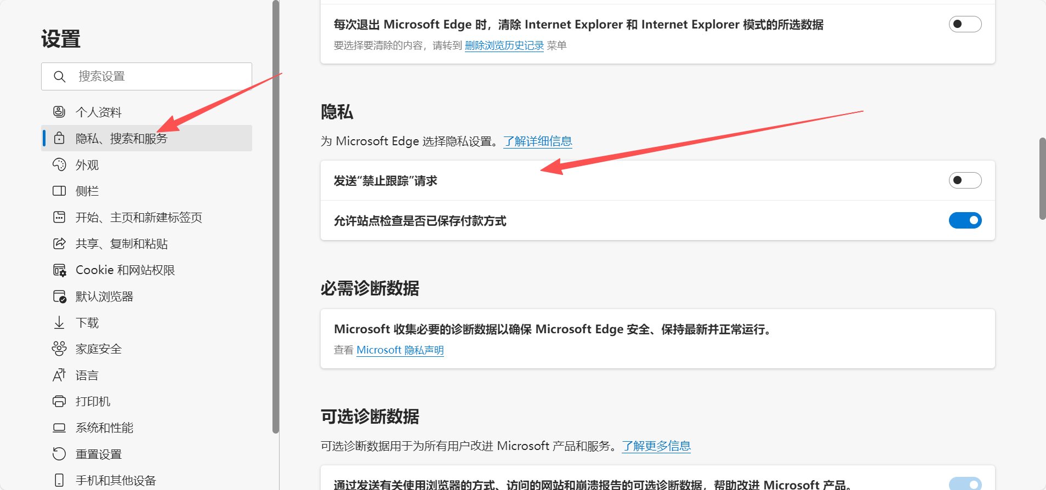This screenshot has height=490, width=1046.
Task: Click the Family safety (家庭安全) icon
Action: point(59,349)
